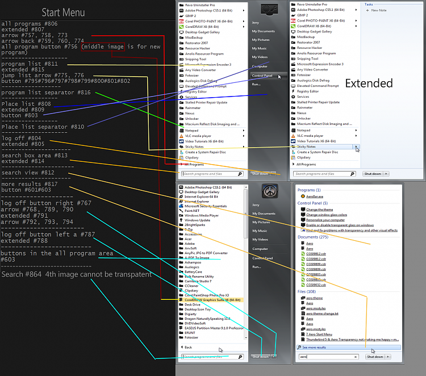
Task: Open the AnyPic JPG to PDF Converter folder
Action: click(x=203, y=253)
